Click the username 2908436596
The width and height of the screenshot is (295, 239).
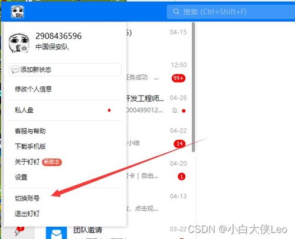(x=58, y=36)
